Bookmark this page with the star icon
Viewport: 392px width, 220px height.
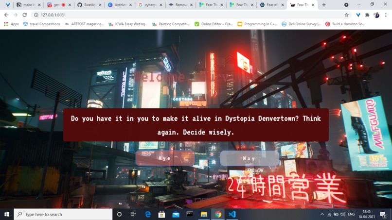click(346, 15)
